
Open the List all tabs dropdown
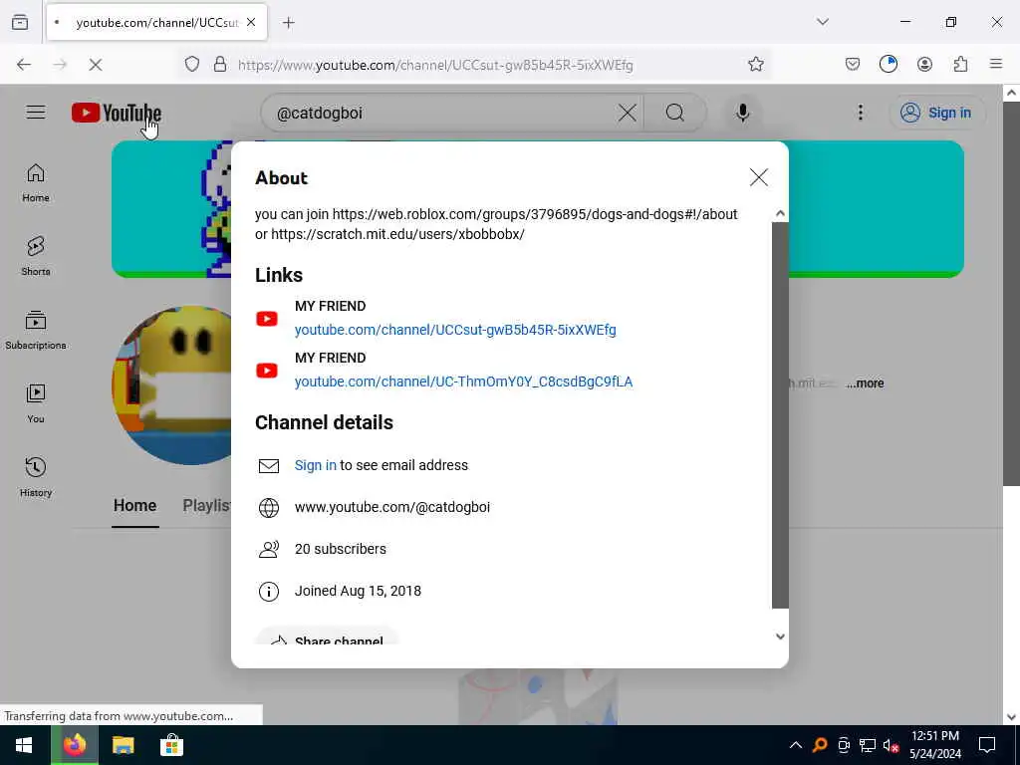click(823, 22)
